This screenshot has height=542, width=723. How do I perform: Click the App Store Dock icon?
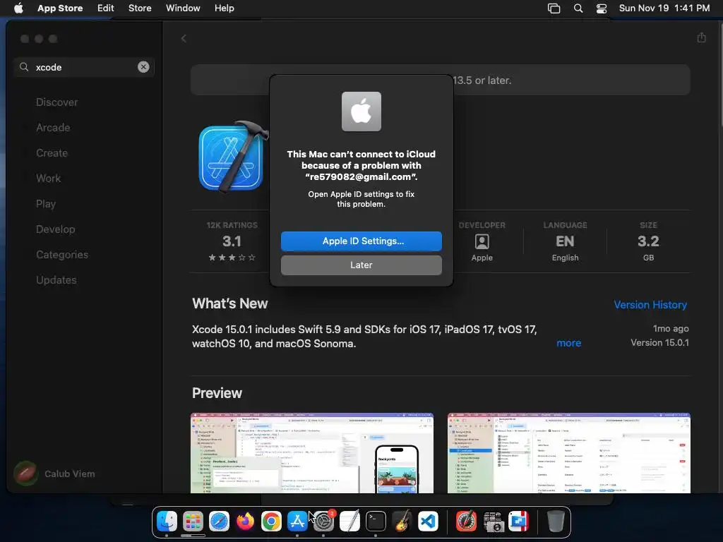click(297, 522)
